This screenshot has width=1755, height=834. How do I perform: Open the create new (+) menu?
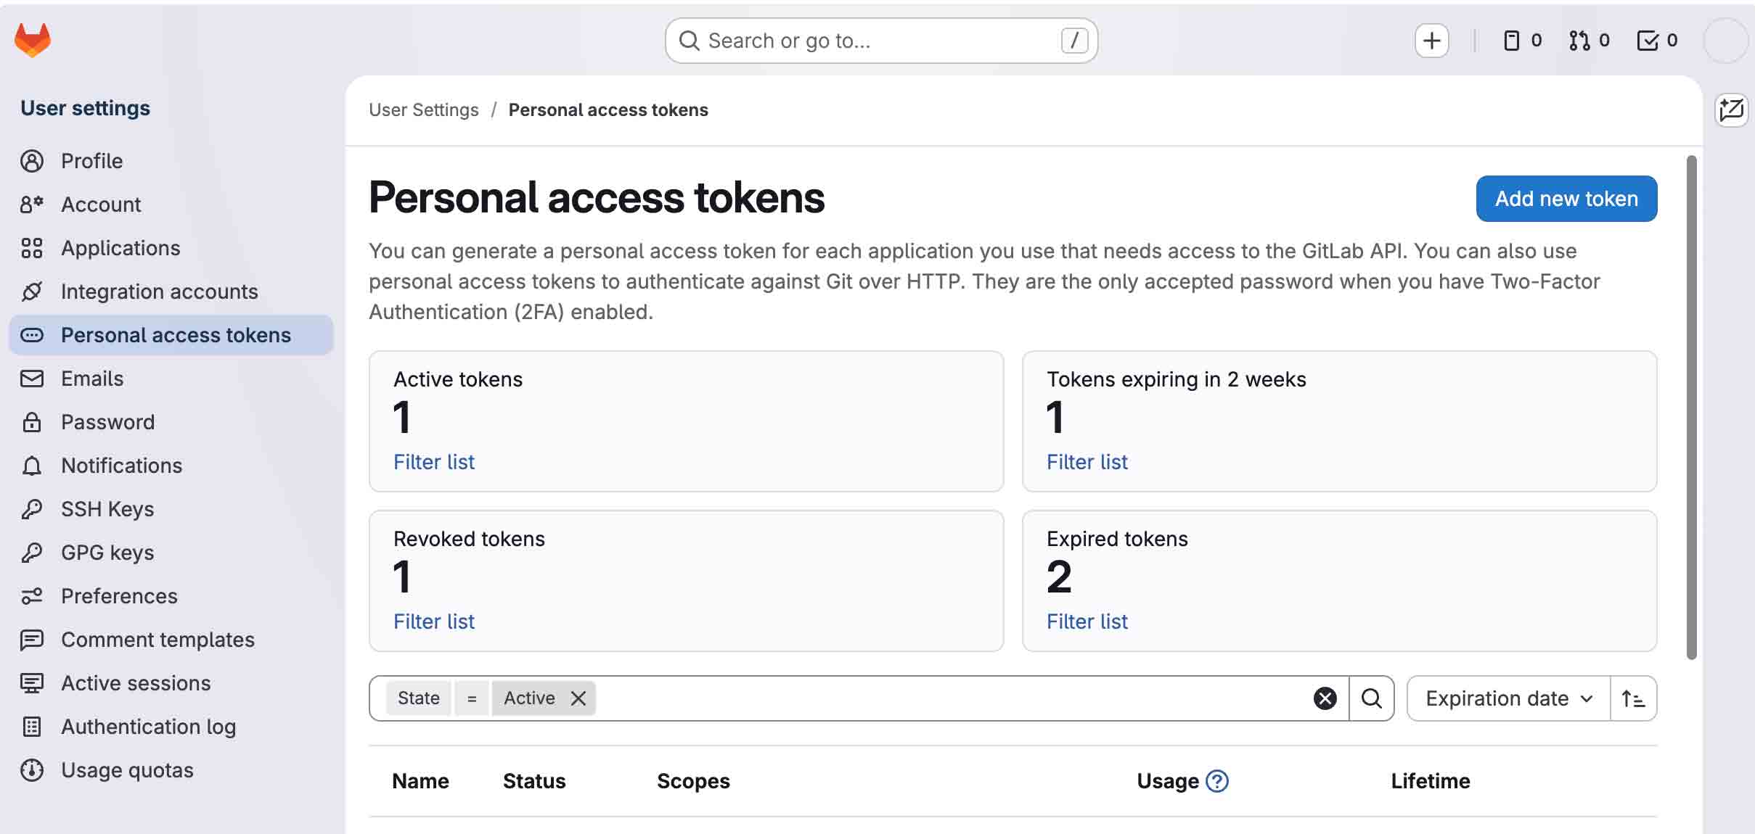click(x=1431, y=41)
